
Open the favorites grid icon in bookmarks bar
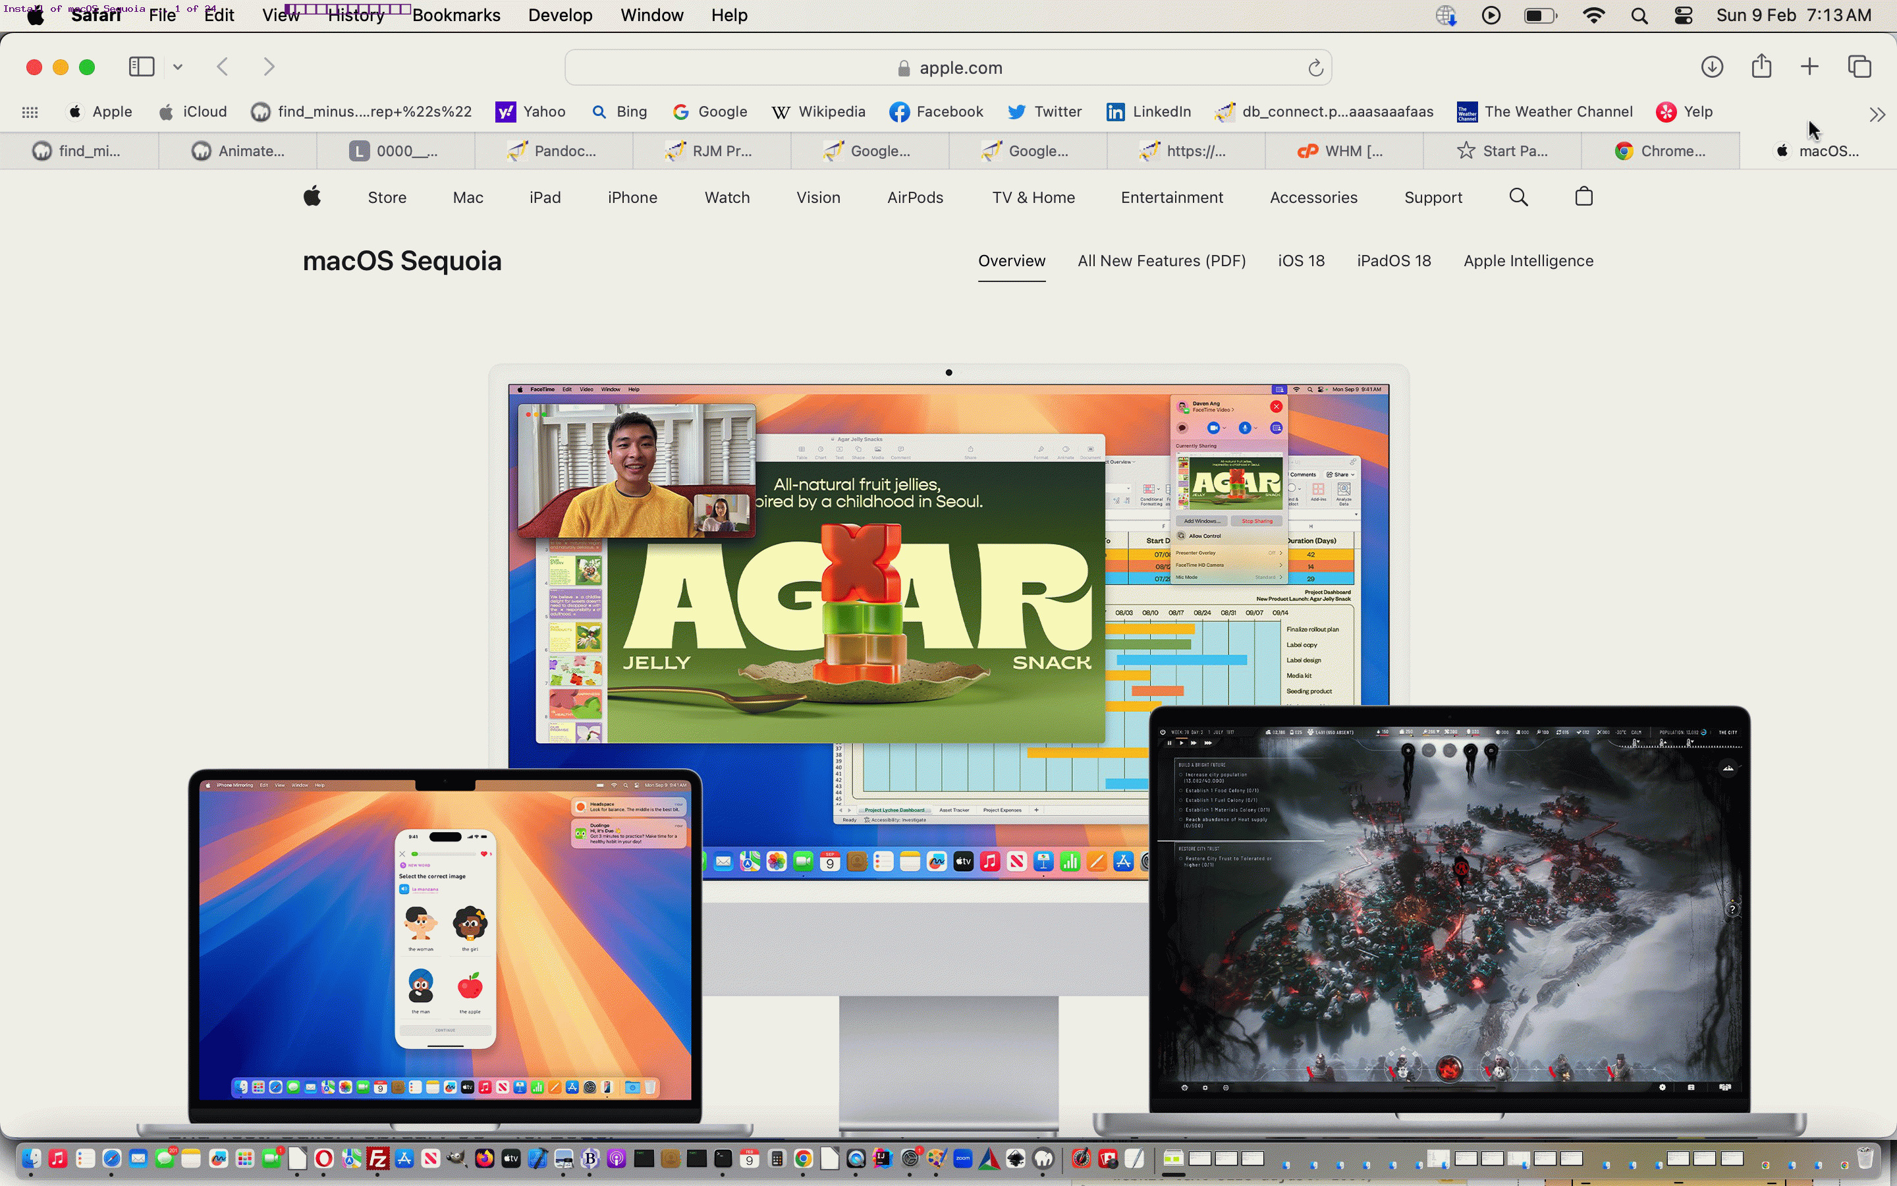pyautogui.click(x=30, y=112)
